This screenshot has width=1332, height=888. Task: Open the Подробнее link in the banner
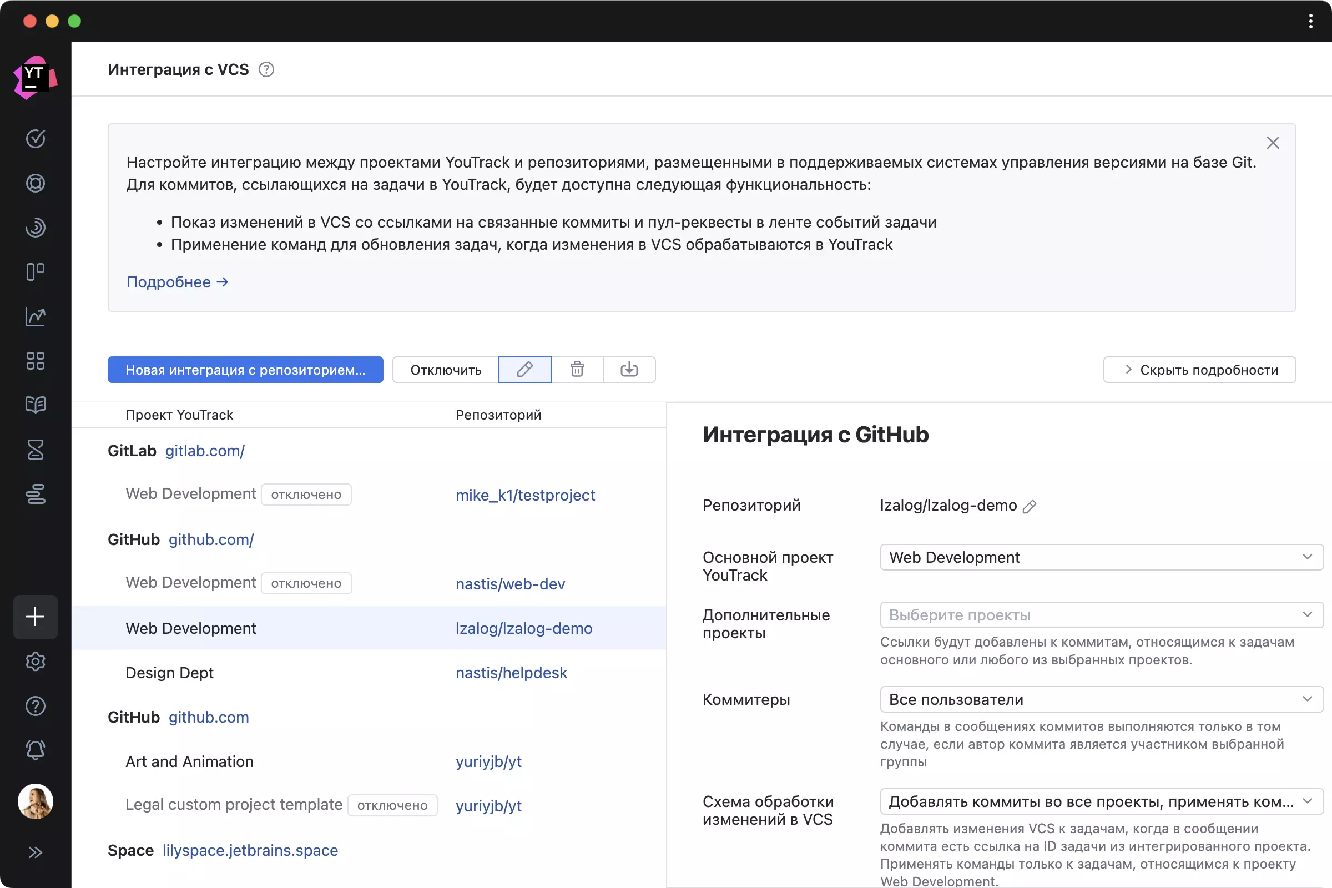[x=170, y=281]
